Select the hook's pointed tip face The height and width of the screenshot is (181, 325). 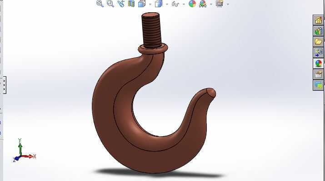coord(211,93)
